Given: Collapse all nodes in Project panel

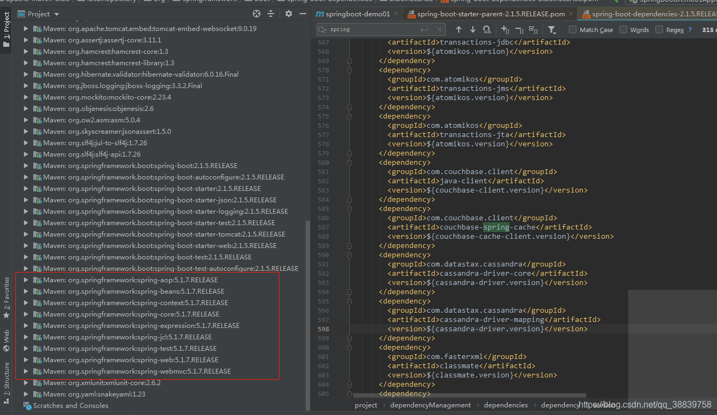Looking at the screenshot, I should coord(271,14).
